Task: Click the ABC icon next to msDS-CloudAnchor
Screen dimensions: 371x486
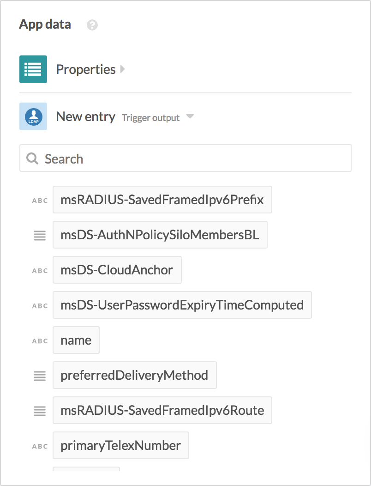Action: click(x=40, y=270)
